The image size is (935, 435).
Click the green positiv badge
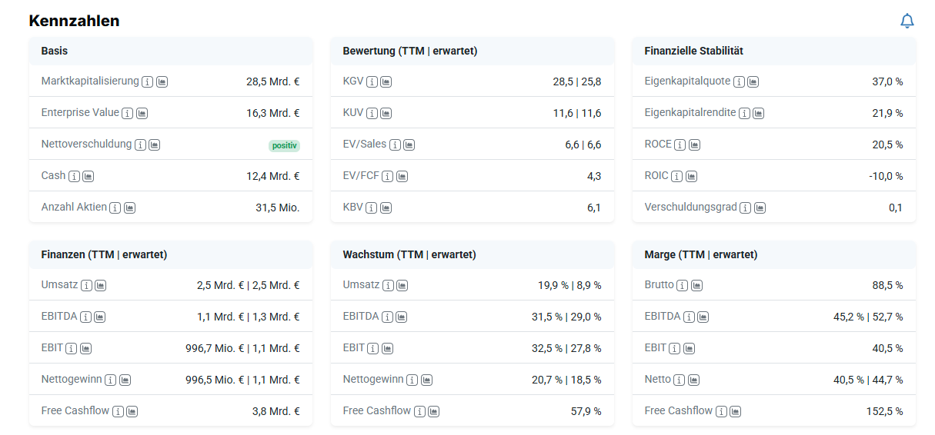284,144
